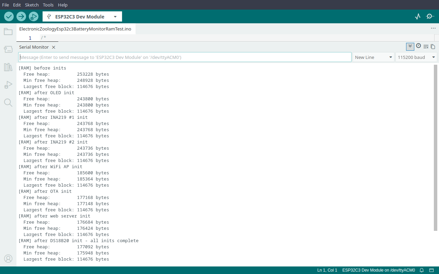Screen dimensions: 439x274
Task: Click line number 1 in the editor
Action: point(30,38)
